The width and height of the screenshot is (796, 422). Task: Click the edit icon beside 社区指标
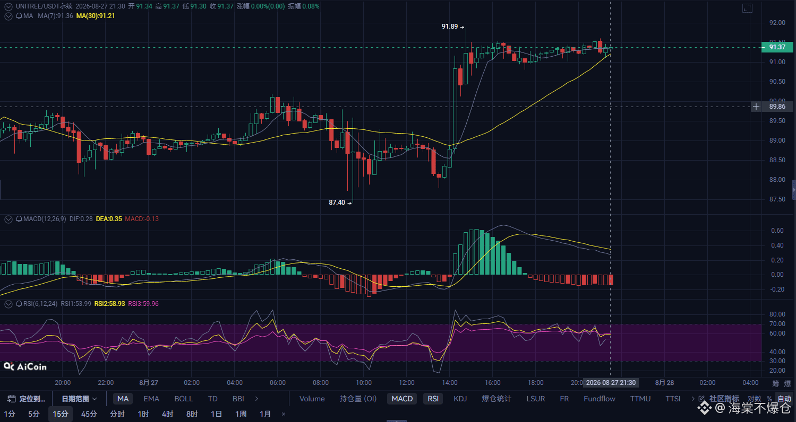pyautogui.click(x=702, y=399)
